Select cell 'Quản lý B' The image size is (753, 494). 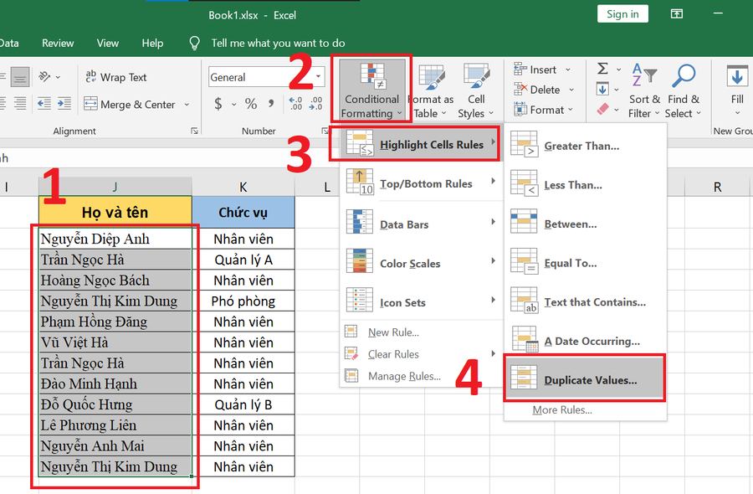click(243, 404)
